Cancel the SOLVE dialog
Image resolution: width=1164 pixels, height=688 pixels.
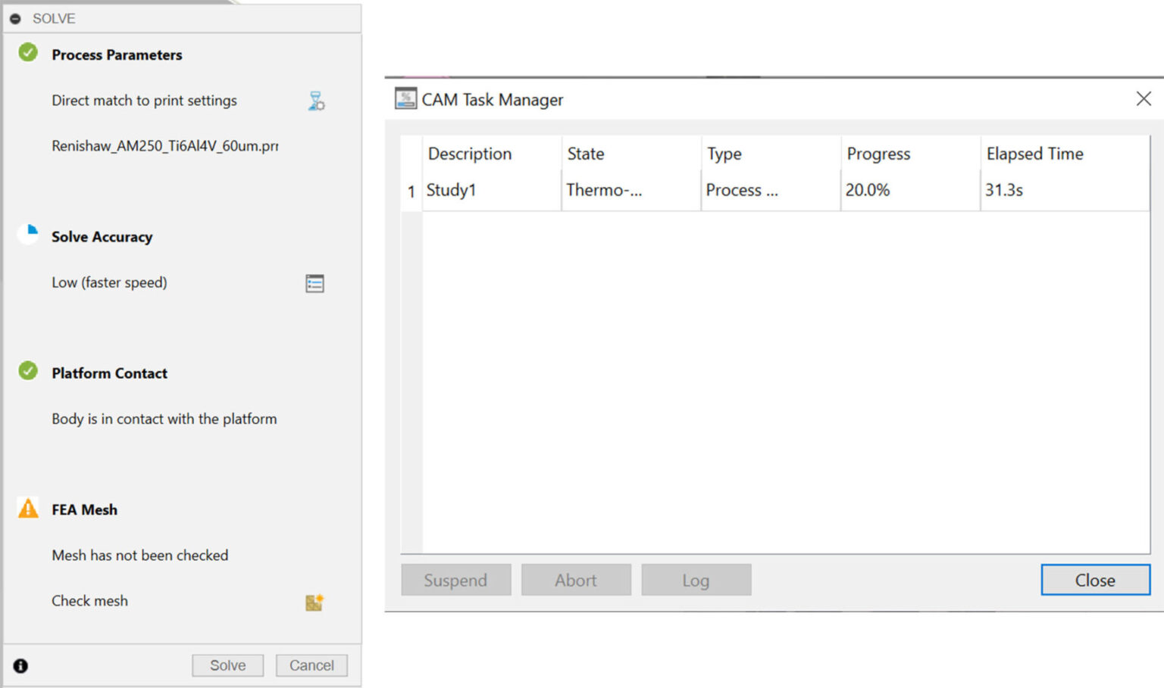pyautogui.click(x=311, y=665)
